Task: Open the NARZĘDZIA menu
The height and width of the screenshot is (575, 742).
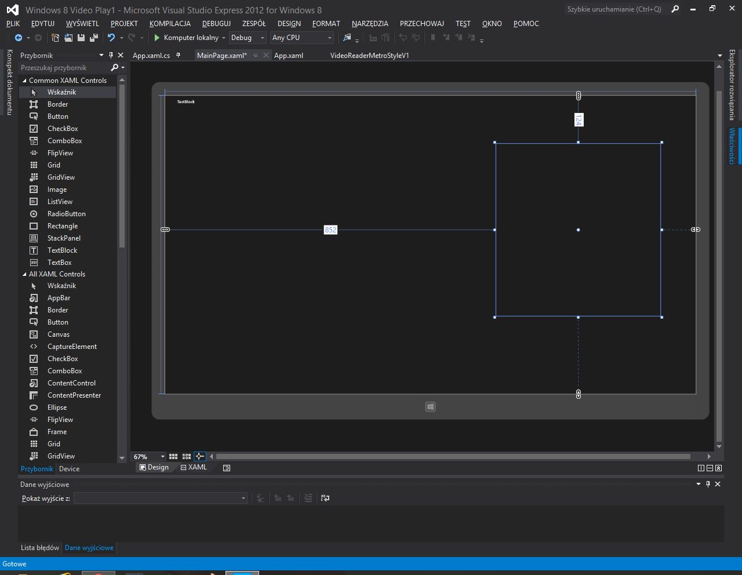Action: tap(370, 23)
